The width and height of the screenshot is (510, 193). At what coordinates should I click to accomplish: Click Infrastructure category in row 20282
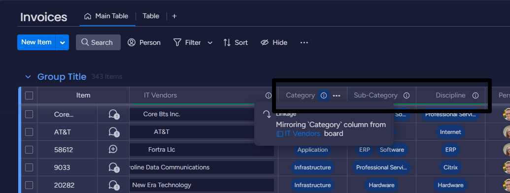pyautogui.click(x=312, y=185)
